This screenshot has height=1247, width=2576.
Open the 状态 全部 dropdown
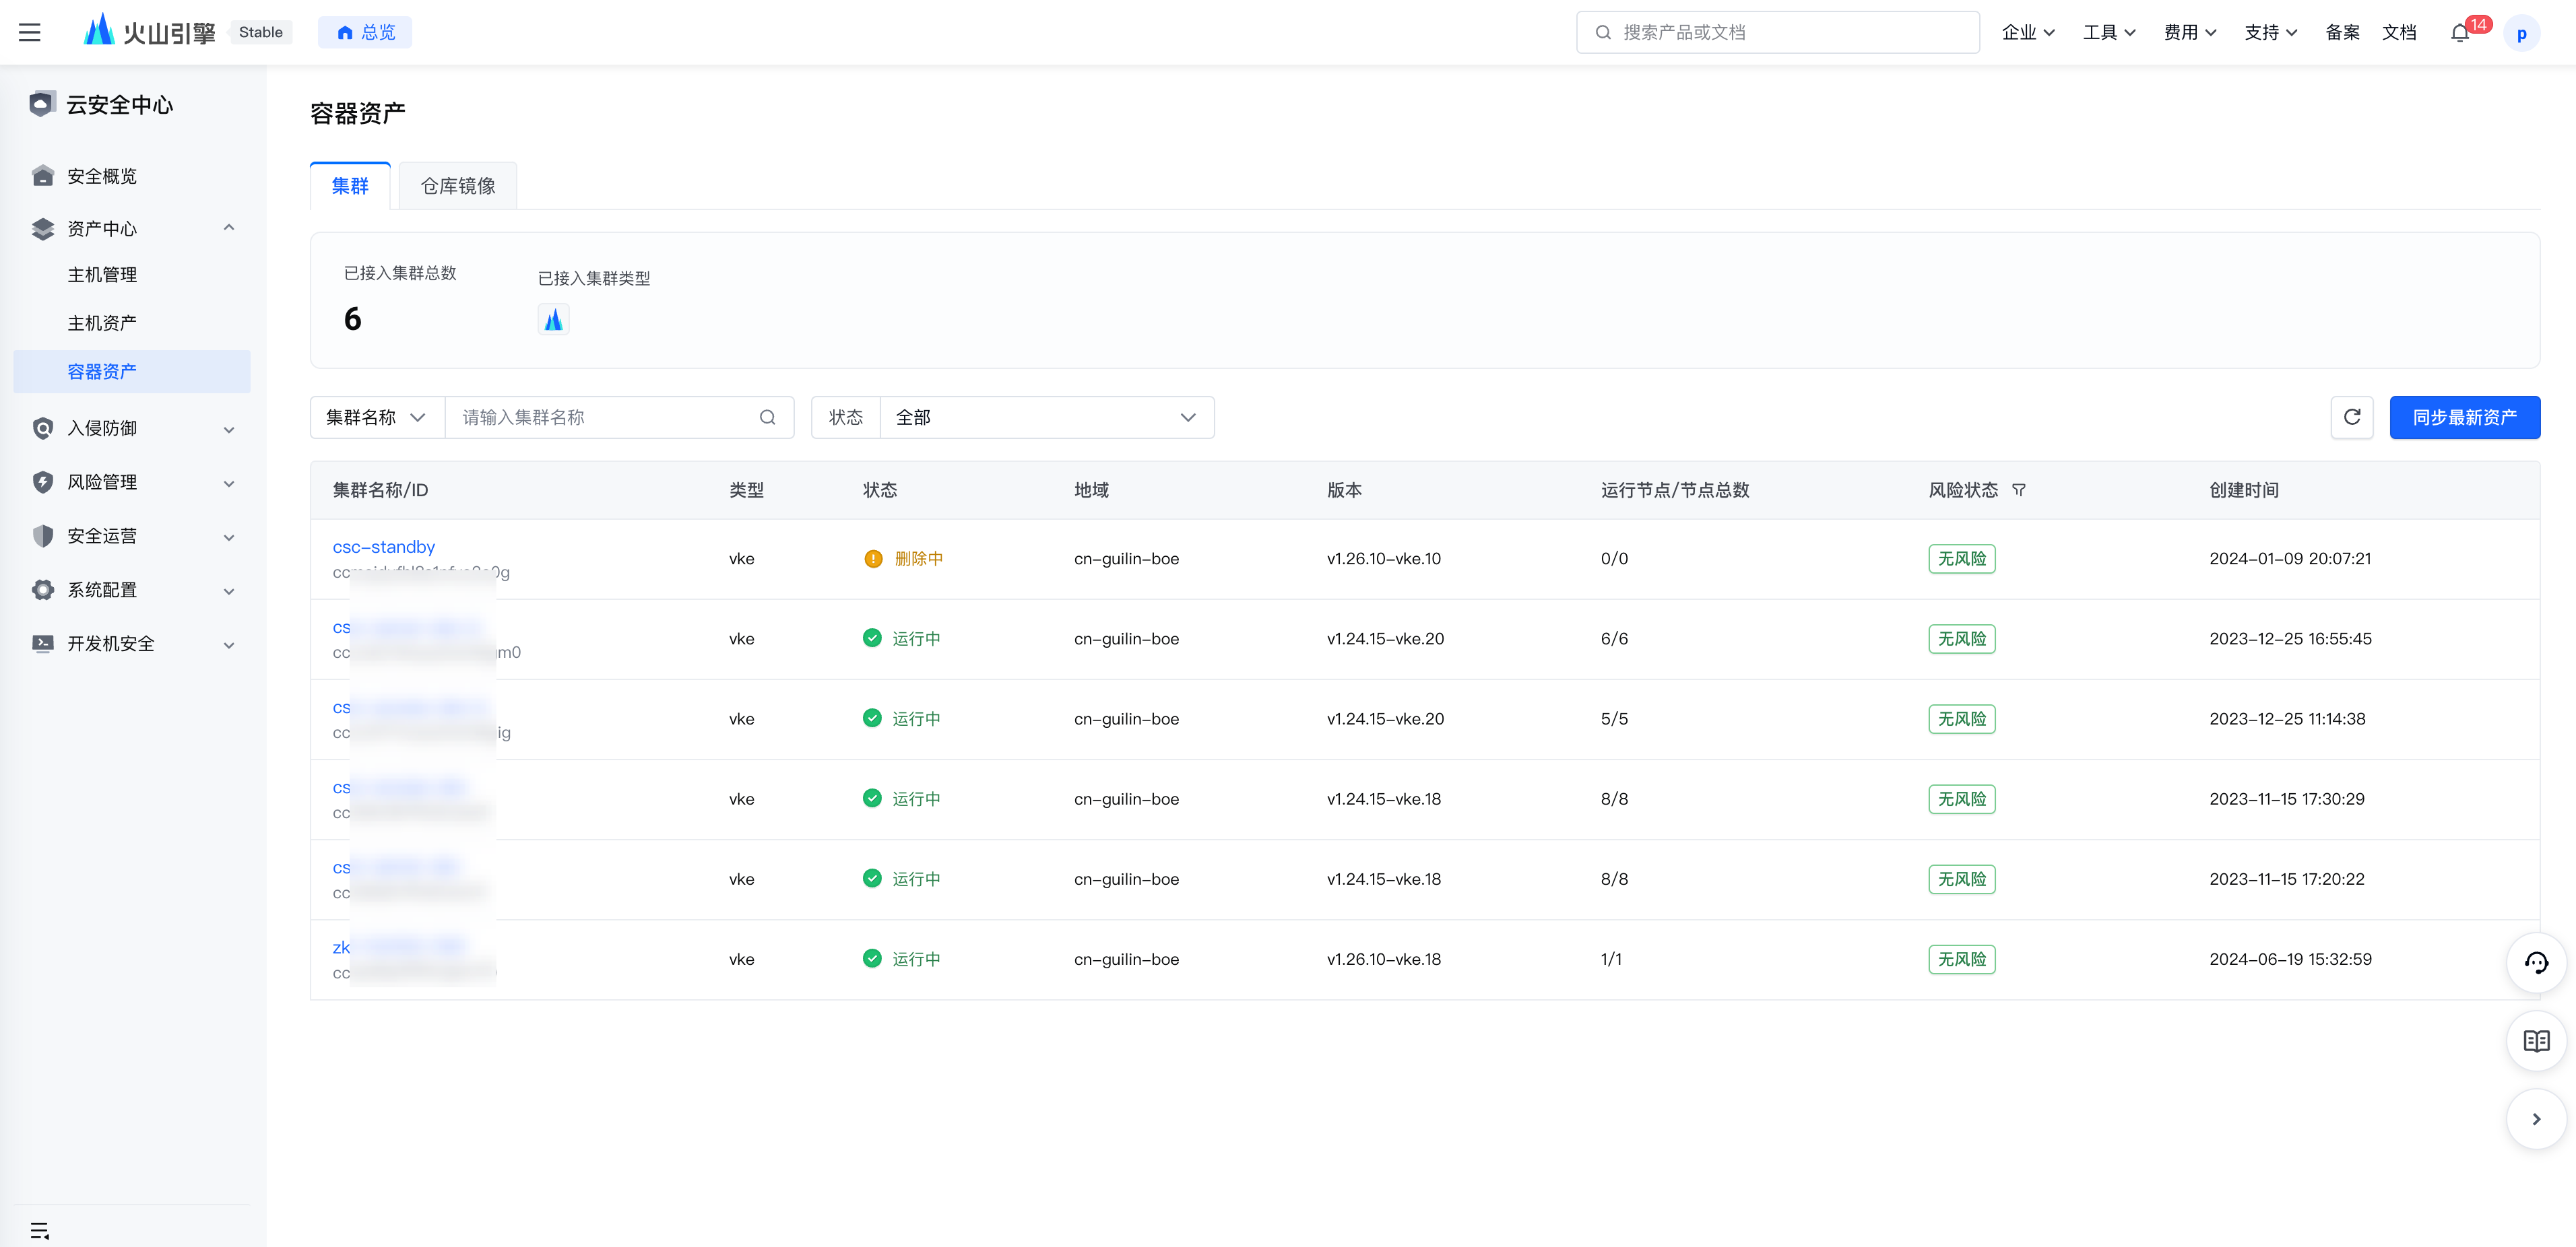click(1047, 417)
